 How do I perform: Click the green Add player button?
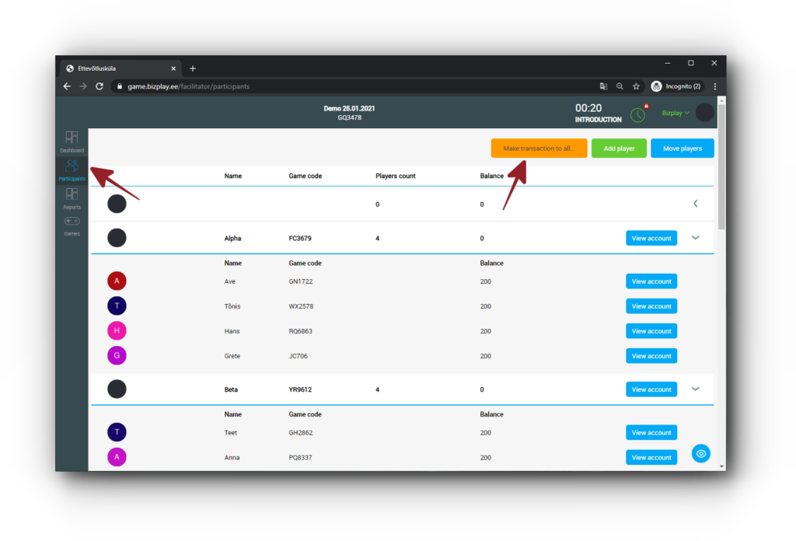pos(619,148)
